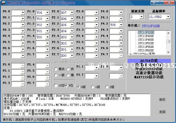The height and width of the screenshot is (123, 176).
Task: Open 外置DS1032功能 option
Action: pos(149,69)
